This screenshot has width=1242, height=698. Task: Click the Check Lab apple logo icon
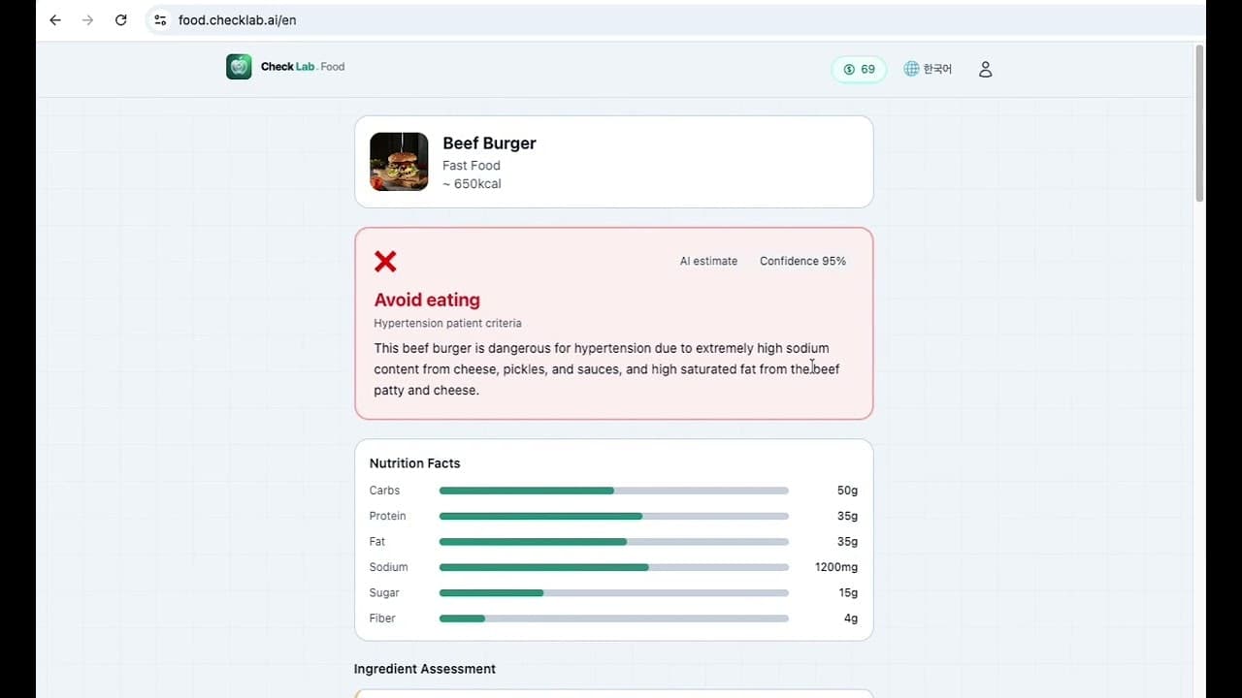239,67
